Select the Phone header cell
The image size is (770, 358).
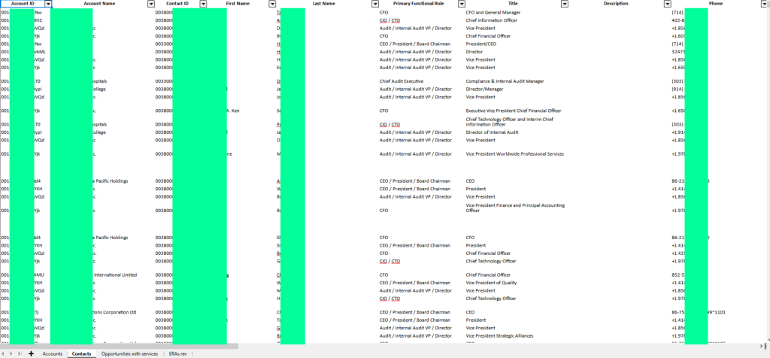(x=716, y=4)
